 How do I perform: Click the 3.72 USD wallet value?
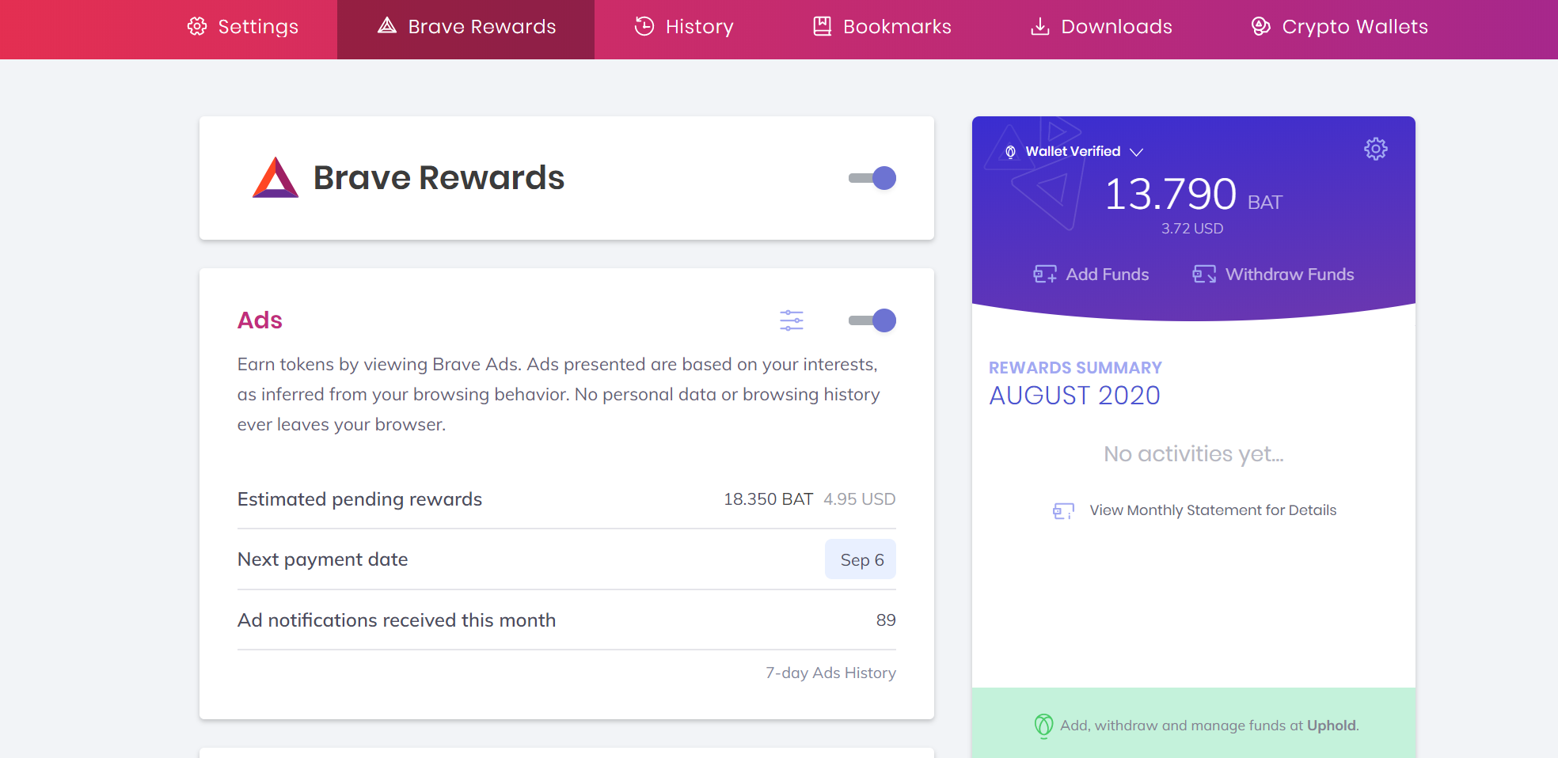pos(1192,229)
